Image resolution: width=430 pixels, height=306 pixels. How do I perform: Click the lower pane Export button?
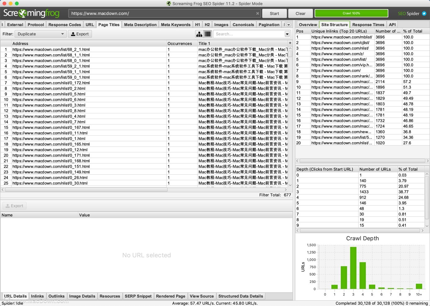[x=15, y=206]
